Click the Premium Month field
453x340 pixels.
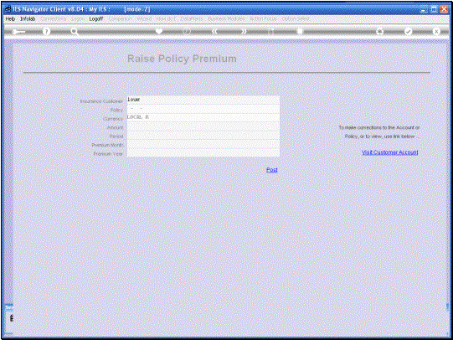(x=203, y=144)
